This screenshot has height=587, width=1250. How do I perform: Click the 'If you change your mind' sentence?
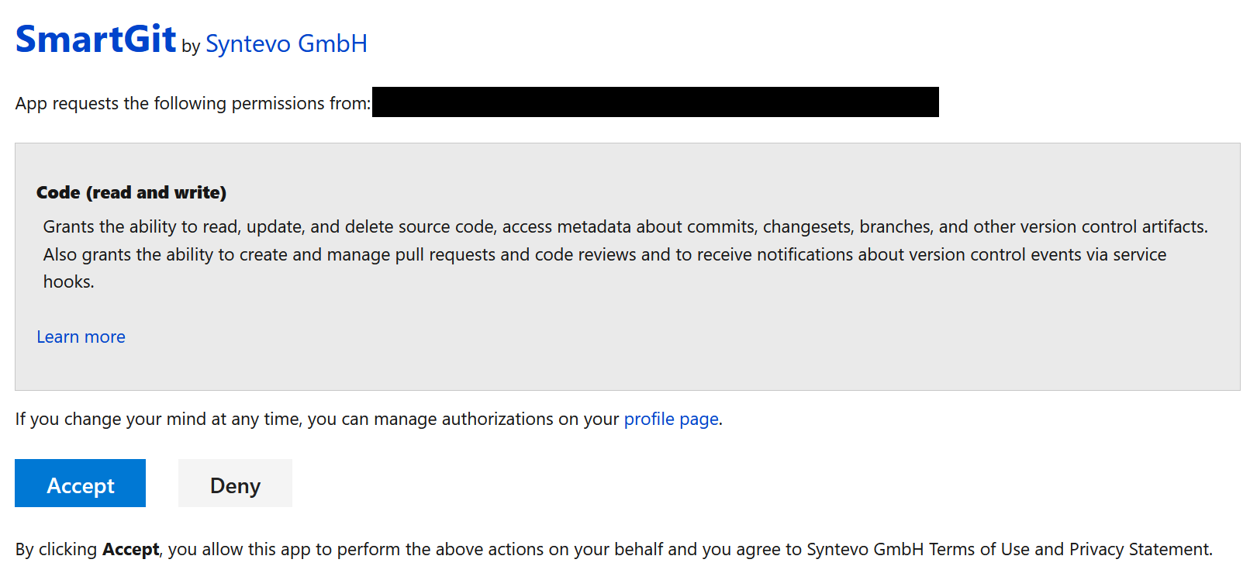click(316, 420)
